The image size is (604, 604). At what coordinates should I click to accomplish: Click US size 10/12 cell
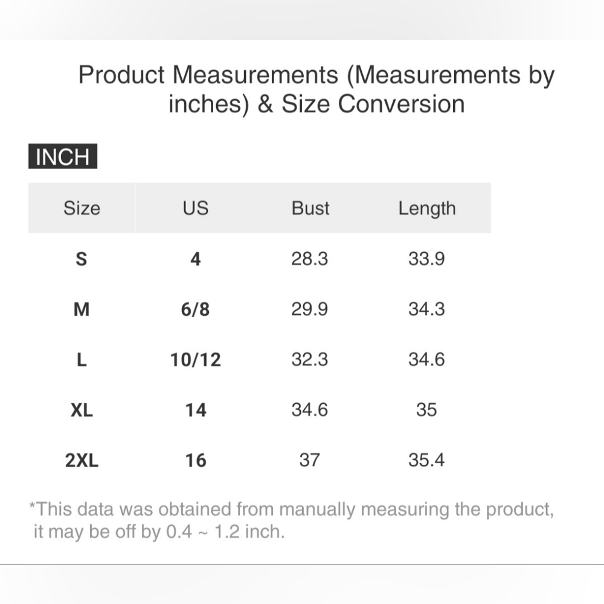(195, 360)
